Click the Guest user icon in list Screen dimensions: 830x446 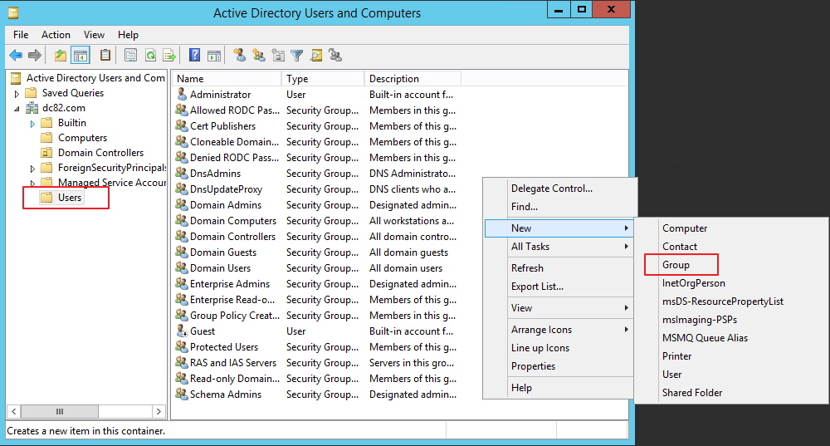[x=182, y=331]
